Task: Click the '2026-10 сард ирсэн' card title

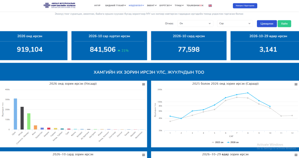Action: pos(189,36)
